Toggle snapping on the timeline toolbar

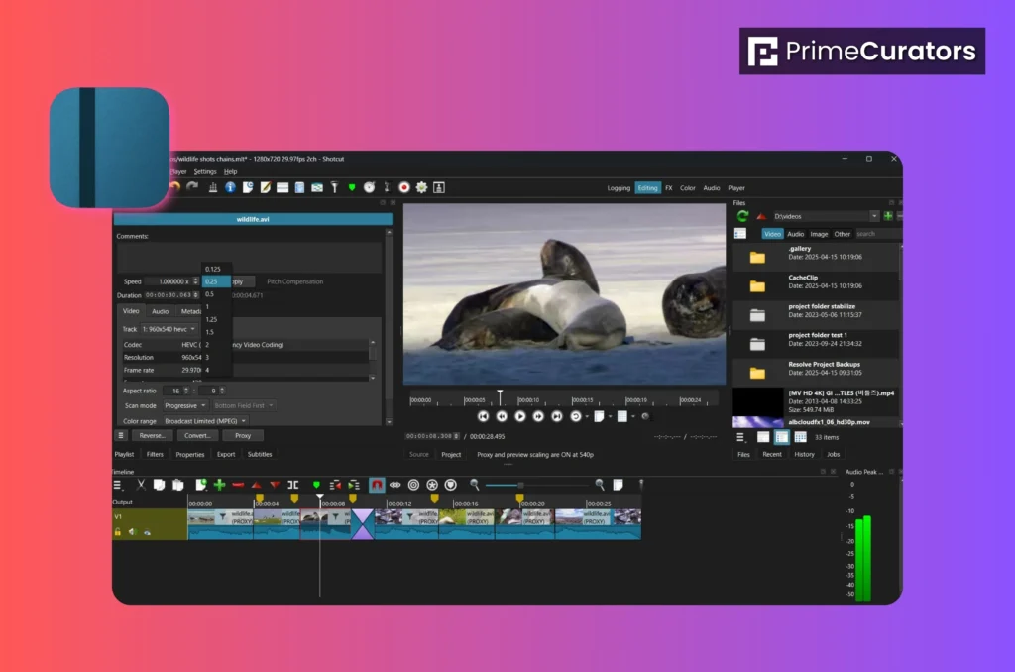click(378, 484)
